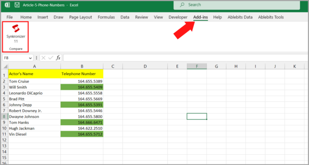Expand the Name Box dropdown arrow
Viewport: 309px width, 165px height.
coord(30,58)
